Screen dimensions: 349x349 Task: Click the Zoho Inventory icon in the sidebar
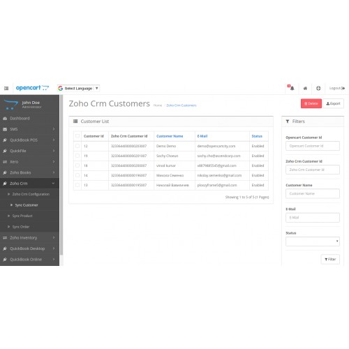5,238
